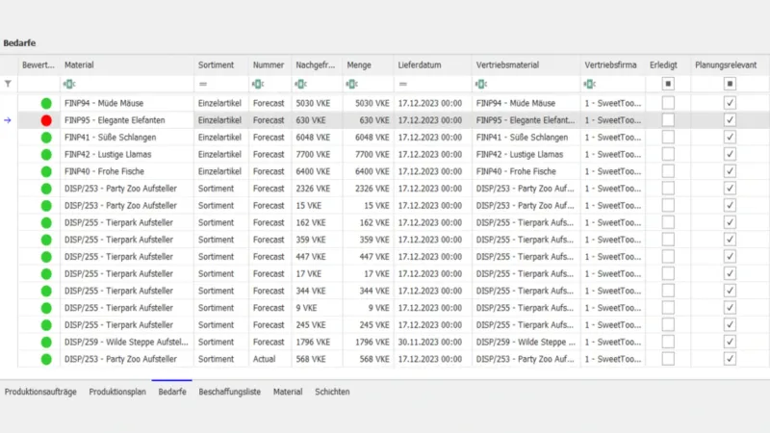Viewport: 770px width, 433px height.
Task: Sort by the Menge column header
Action: pyautogui.click(x=369, y=64)
